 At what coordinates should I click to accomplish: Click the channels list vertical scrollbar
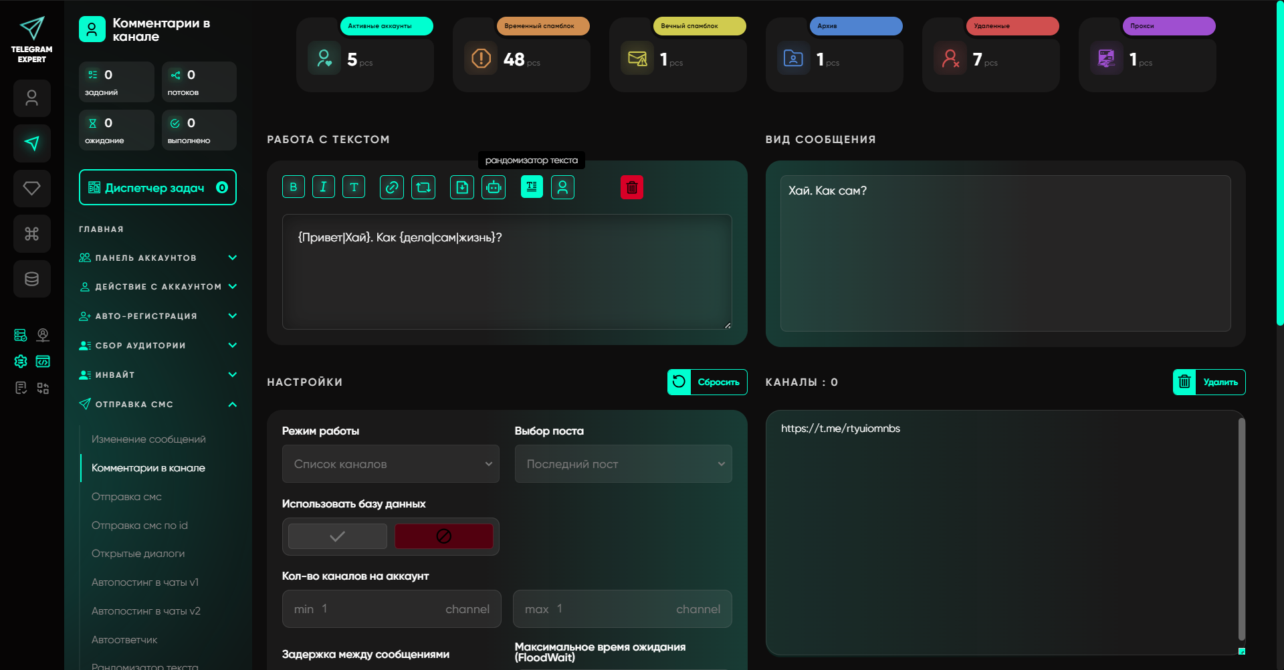[1241, 528]
